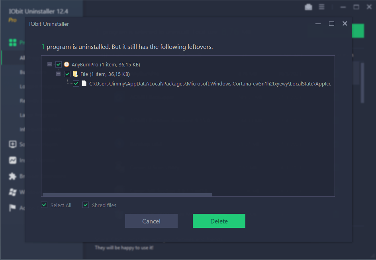This screenshot has height=260, width=376.
Task: Click the AnyBurnPro program icon
Action: (x=67, y=64)
